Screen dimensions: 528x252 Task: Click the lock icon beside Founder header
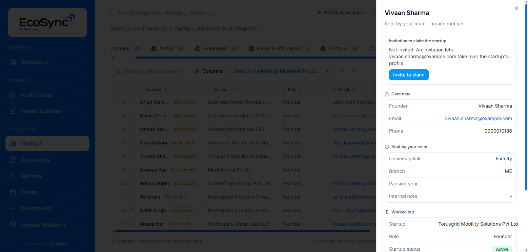pyautogui.click(x=166, y=90)
